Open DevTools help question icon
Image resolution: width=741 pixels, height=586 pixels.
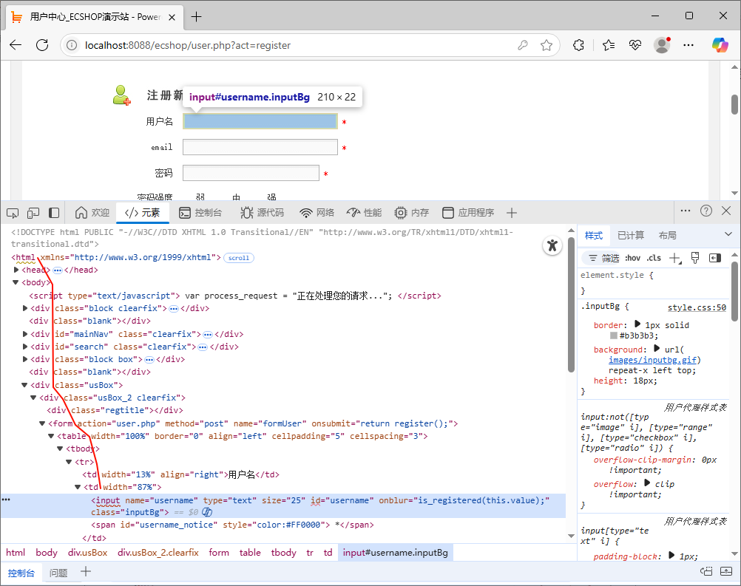pyautogui.click(x=706, y=211)
